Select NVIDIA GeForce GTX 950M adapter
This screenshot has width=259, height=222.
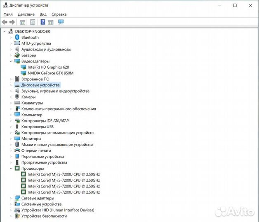click(50, 73)
